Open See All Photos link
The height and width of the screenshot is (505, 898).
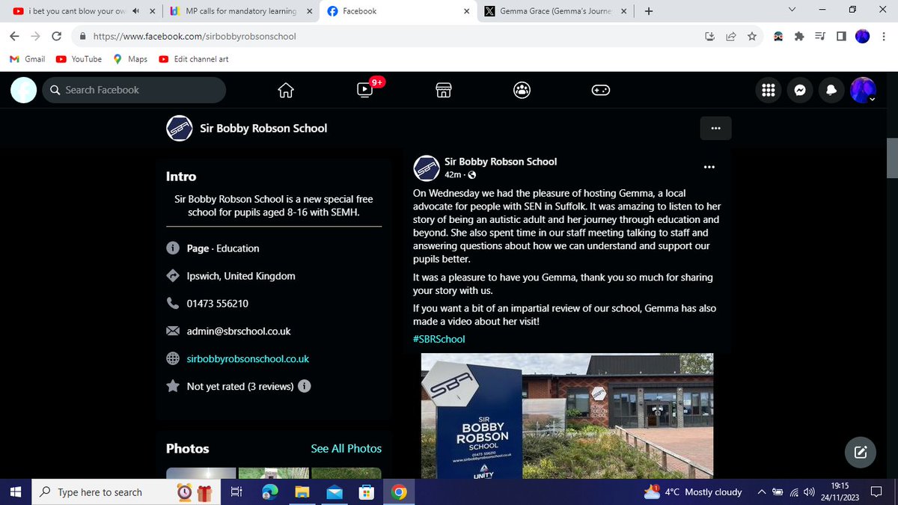pyautogui.click(x=346, y=448)
